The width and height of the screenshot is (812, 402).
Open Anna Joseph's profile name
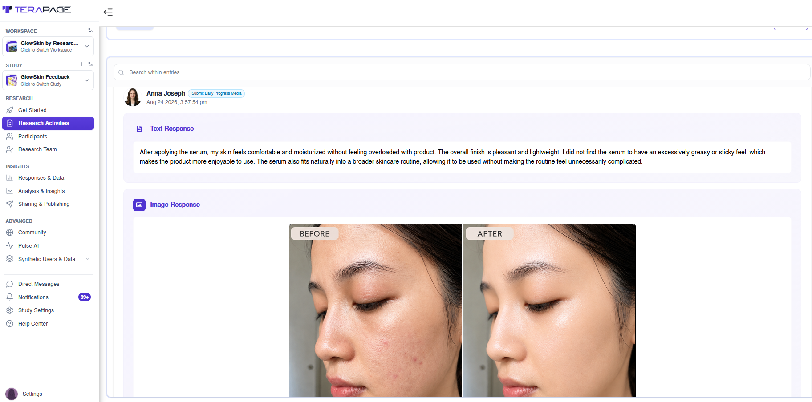click(166, 93)
